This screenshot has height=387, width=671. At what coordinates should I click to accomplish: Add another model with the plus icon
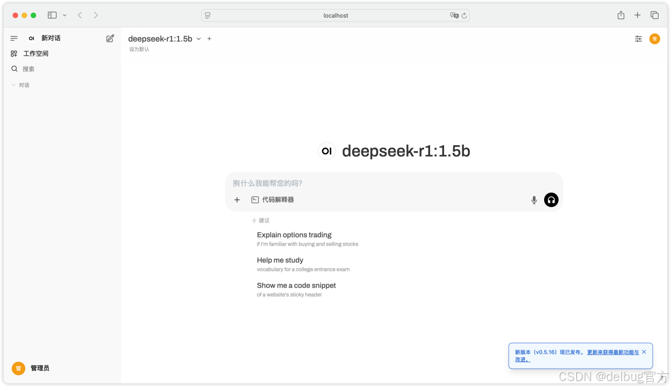pos(209,39)
